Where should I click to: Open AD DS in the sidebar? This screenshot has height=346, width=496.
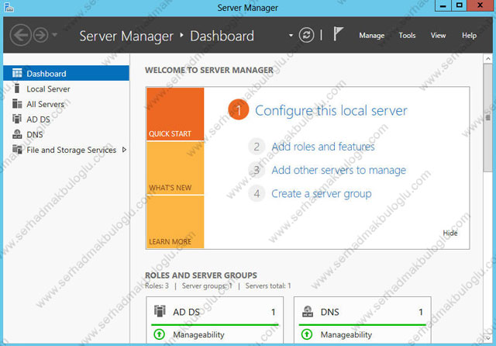pyautogui.click(x=66, y=119)
